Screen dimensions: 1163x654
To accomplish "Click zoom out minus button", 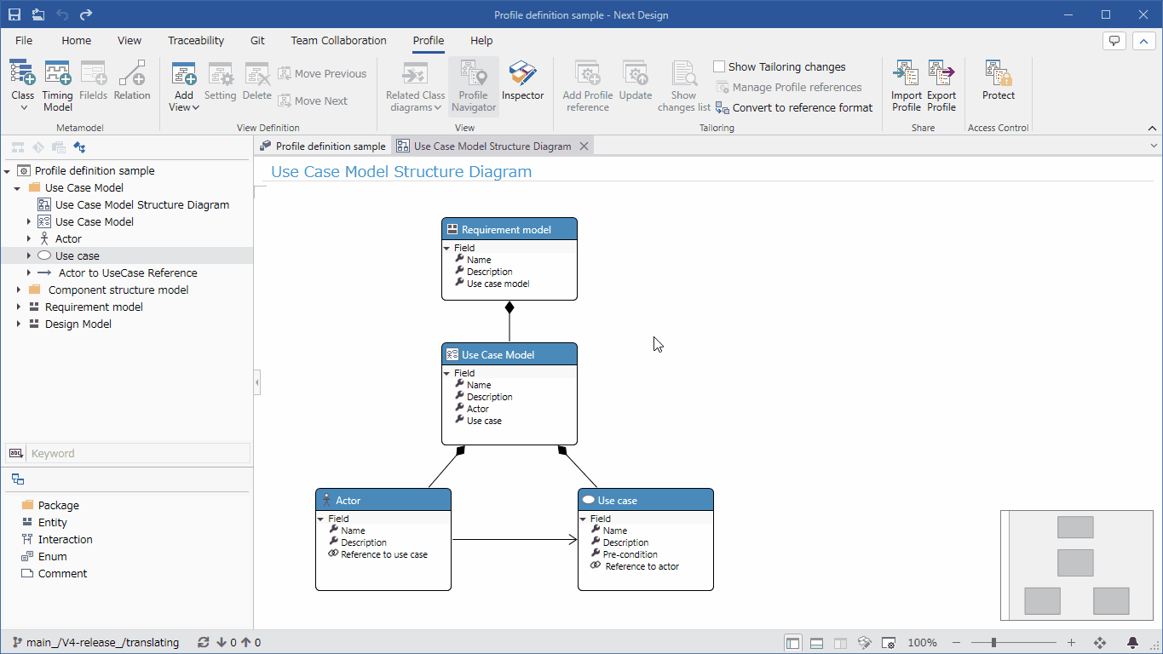I will coord(956,643).
